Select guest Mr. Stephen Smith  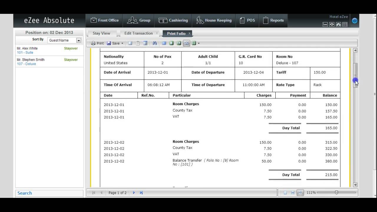31,60
